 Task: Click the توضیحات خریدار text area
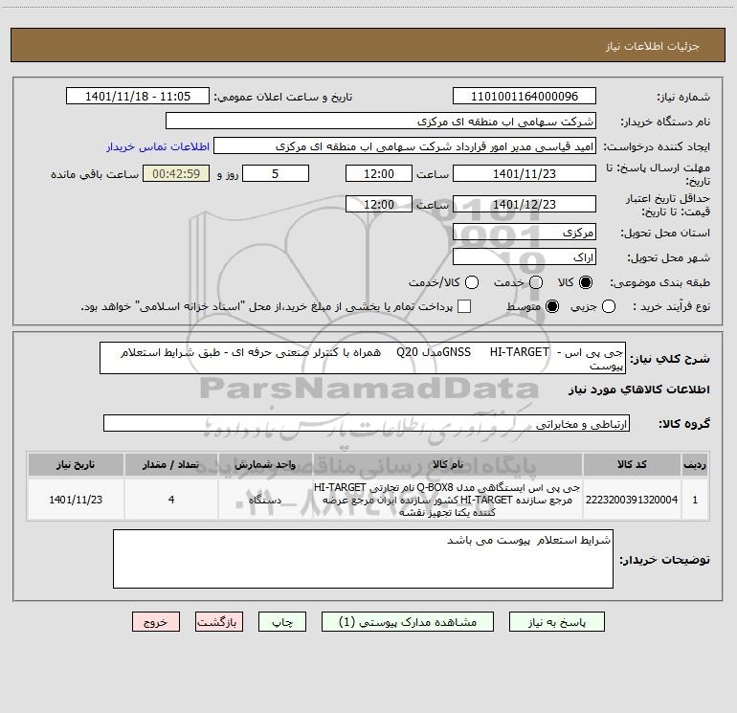363,559
